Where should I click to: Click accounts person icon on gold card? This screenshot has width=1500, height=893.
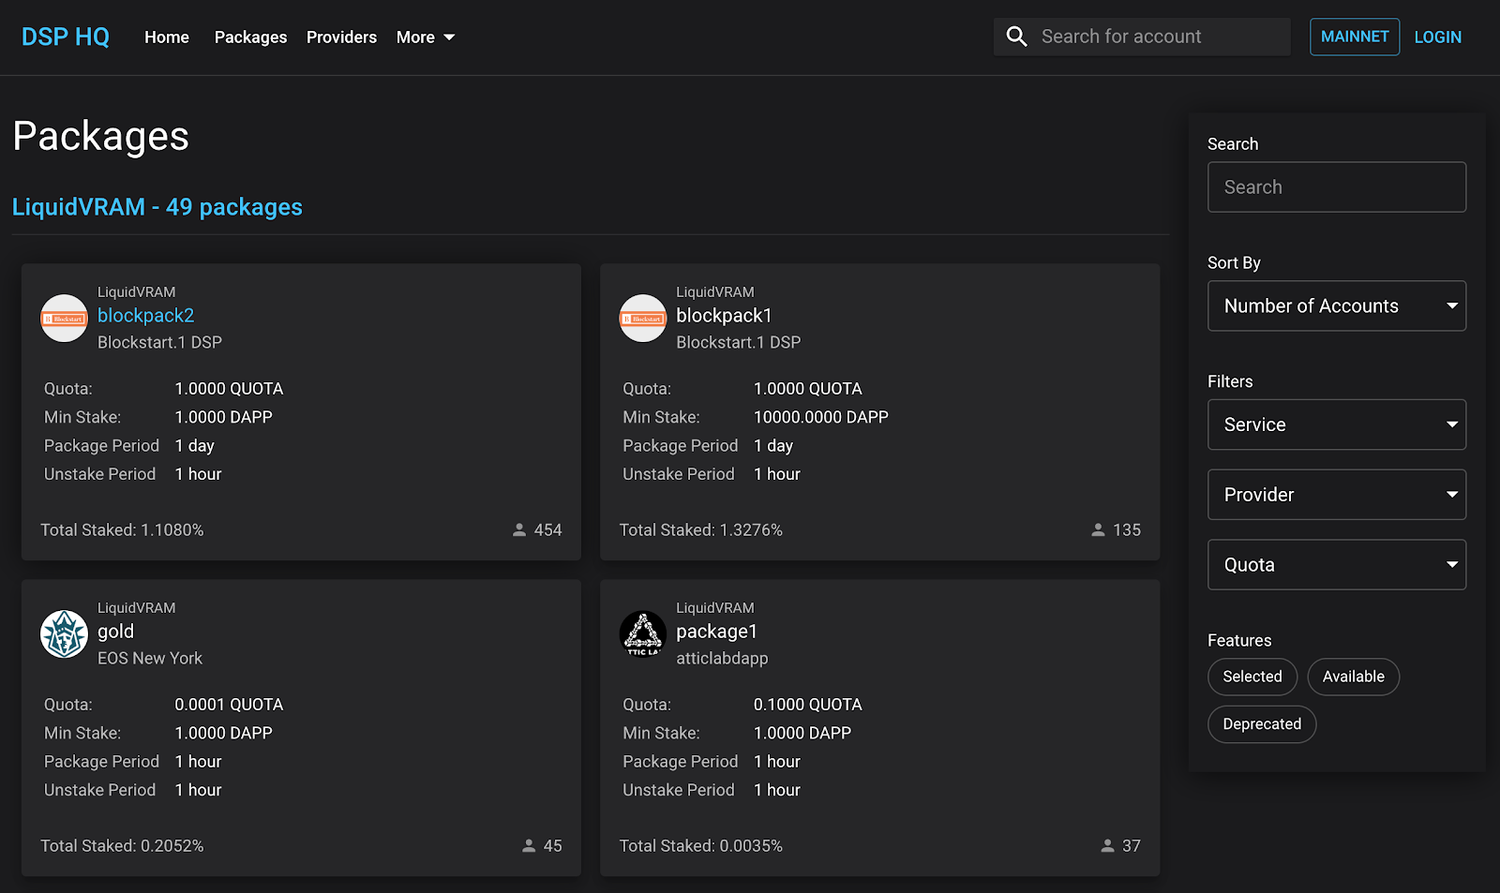click(529, 846)
